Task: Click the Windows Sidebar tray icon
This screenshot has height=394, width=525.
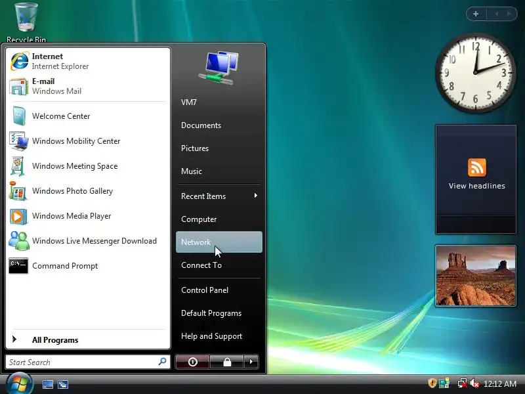Action: point(444,383)
